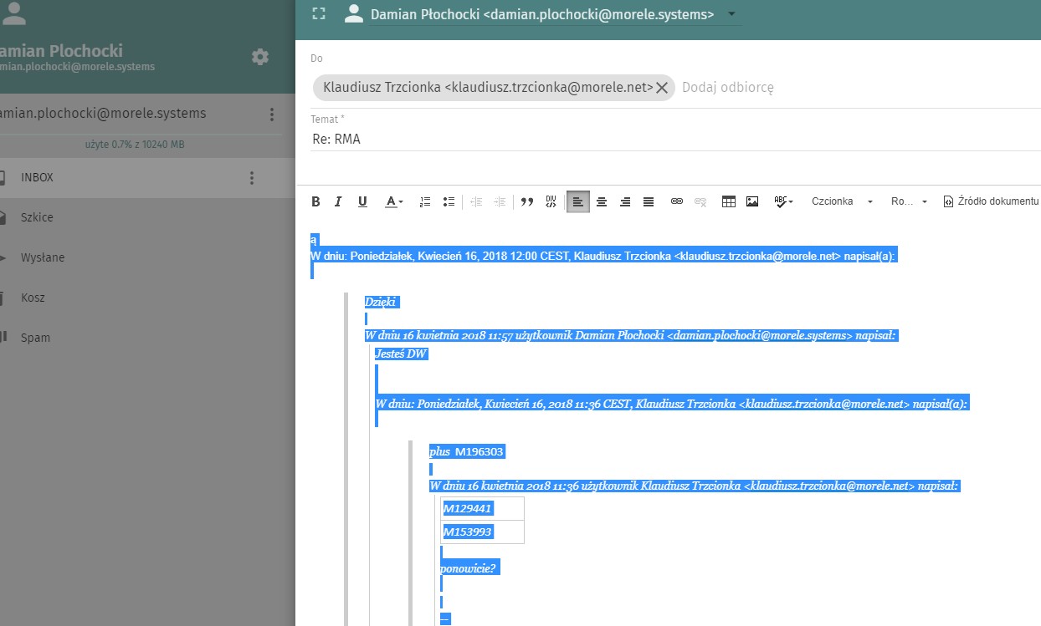Toggle italic text formatting

pyautogui.click(x=338, y=201)
